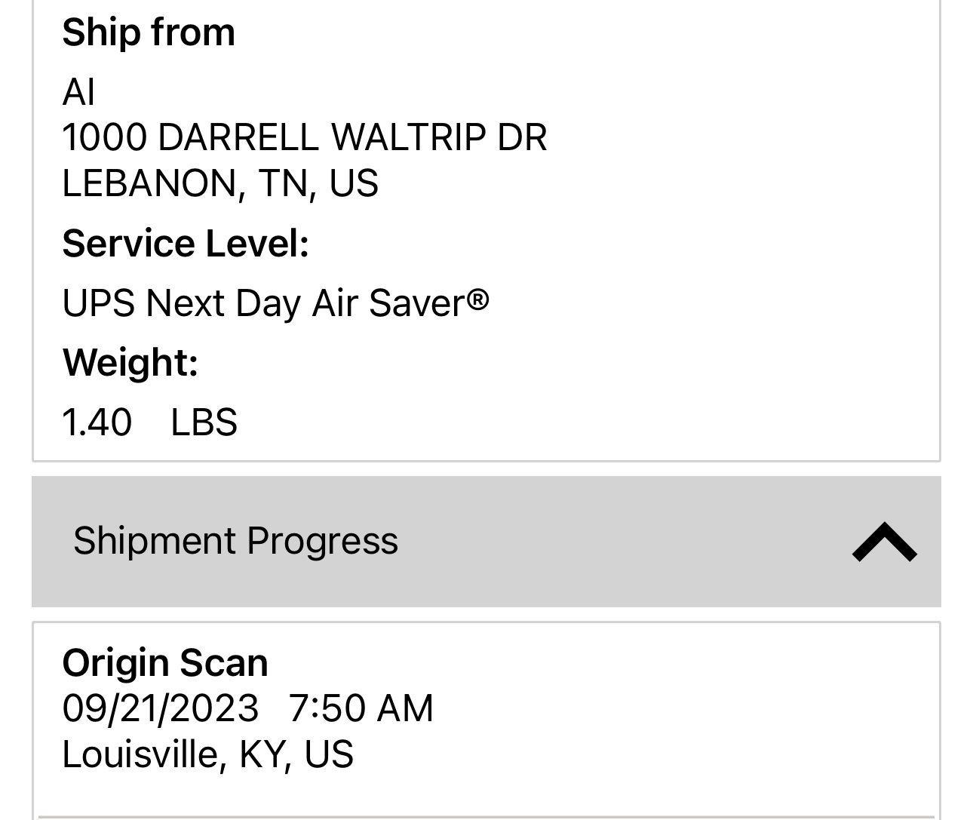Image resolution: width=973 pixels, height=820 pixels.
Task: Click the 09/21/2023 scan date
Action: tap(160, 708)
